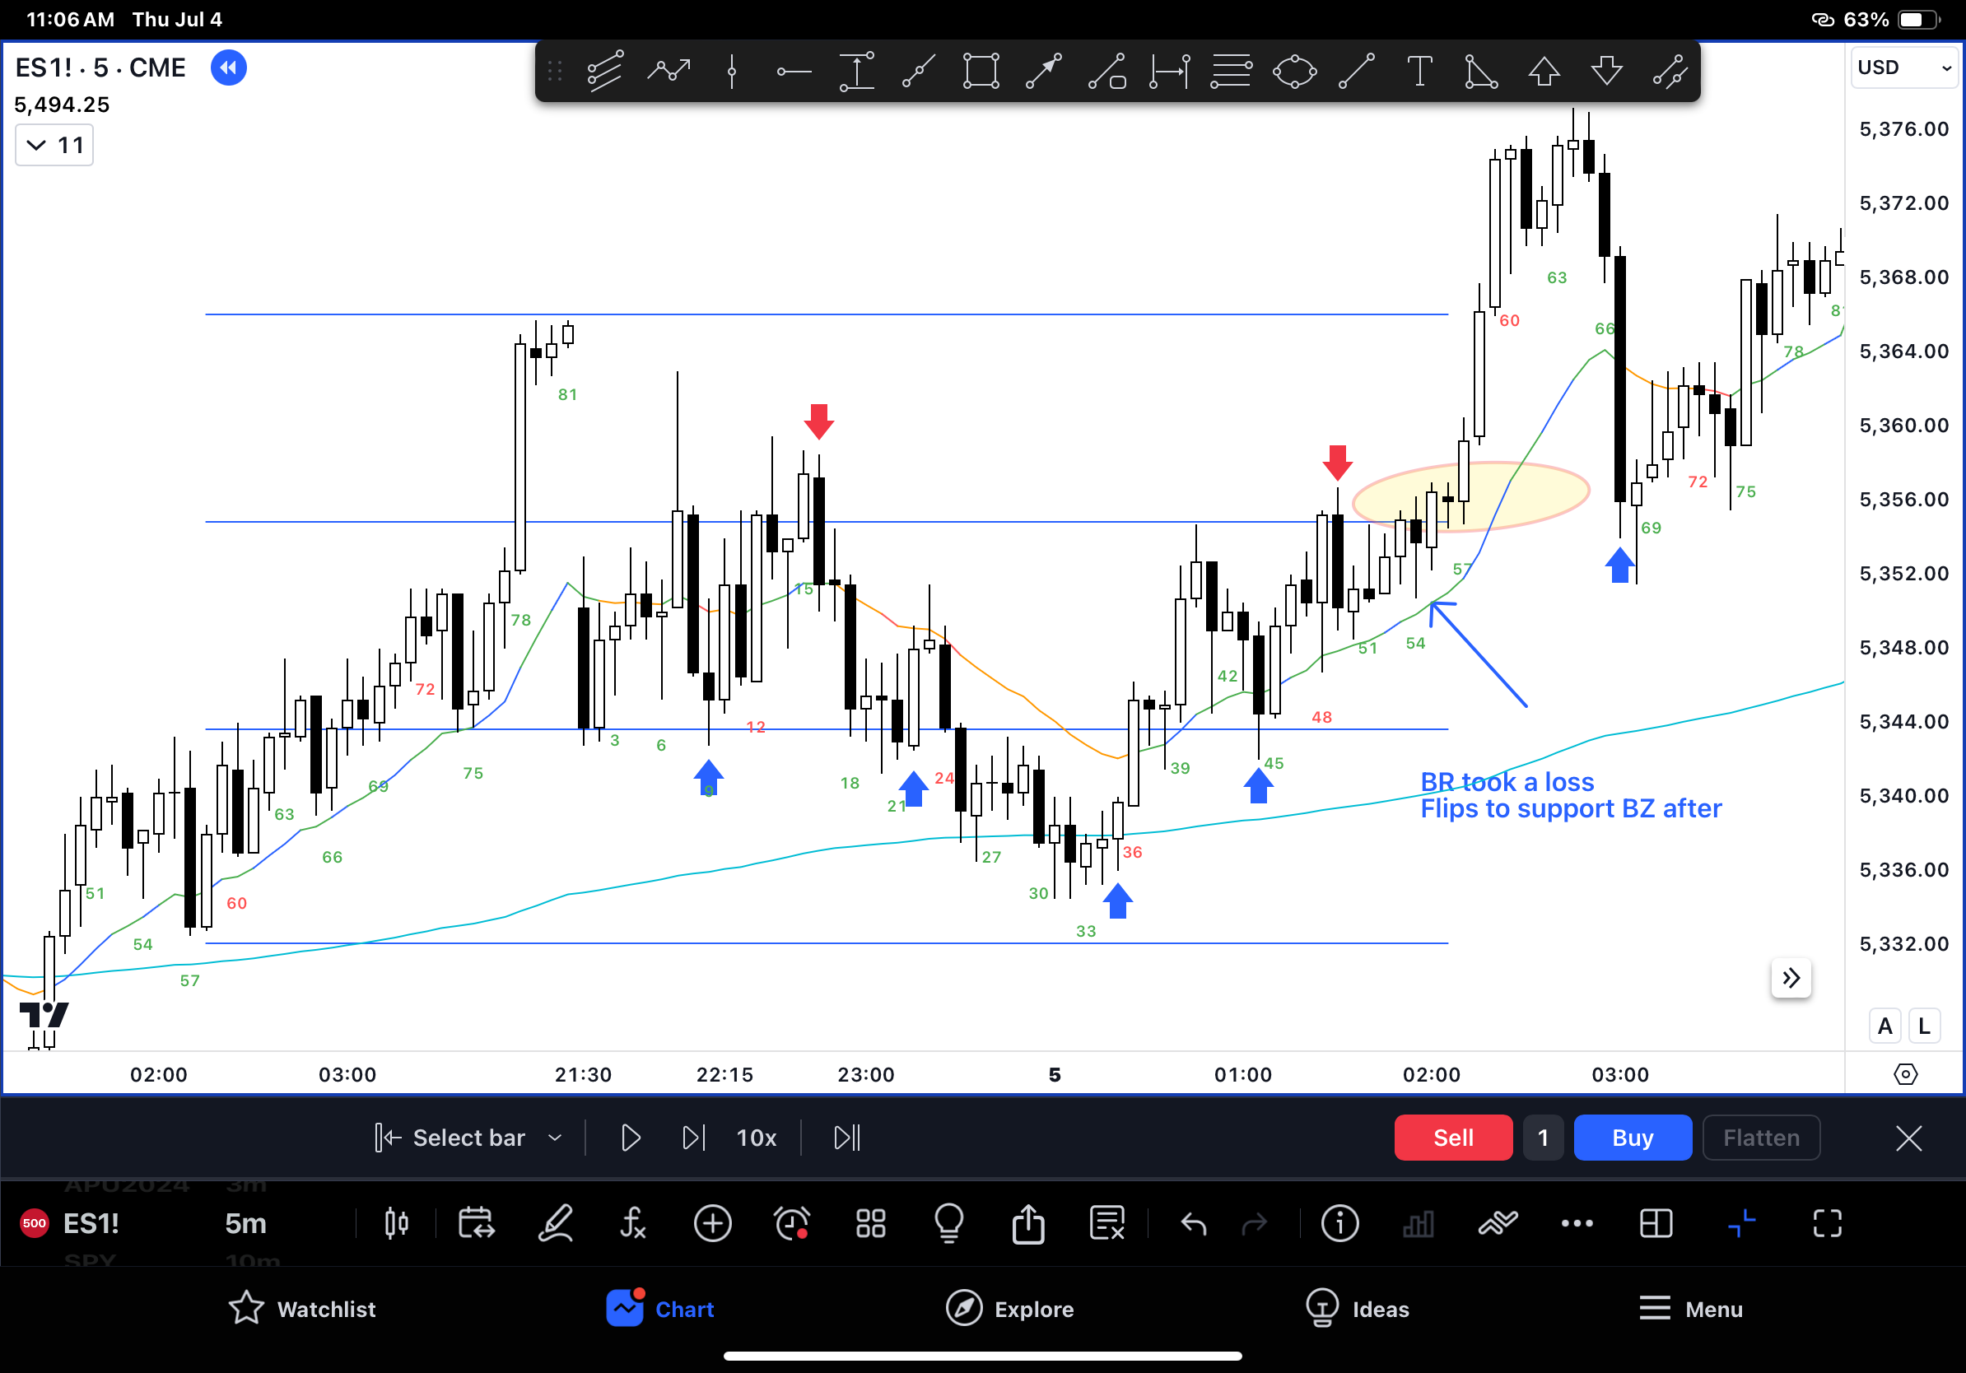The height and width of the screenshot is (1373, 1966).
Task: Change the 5m timeframe interval
Action: (x=245, y=1223)
